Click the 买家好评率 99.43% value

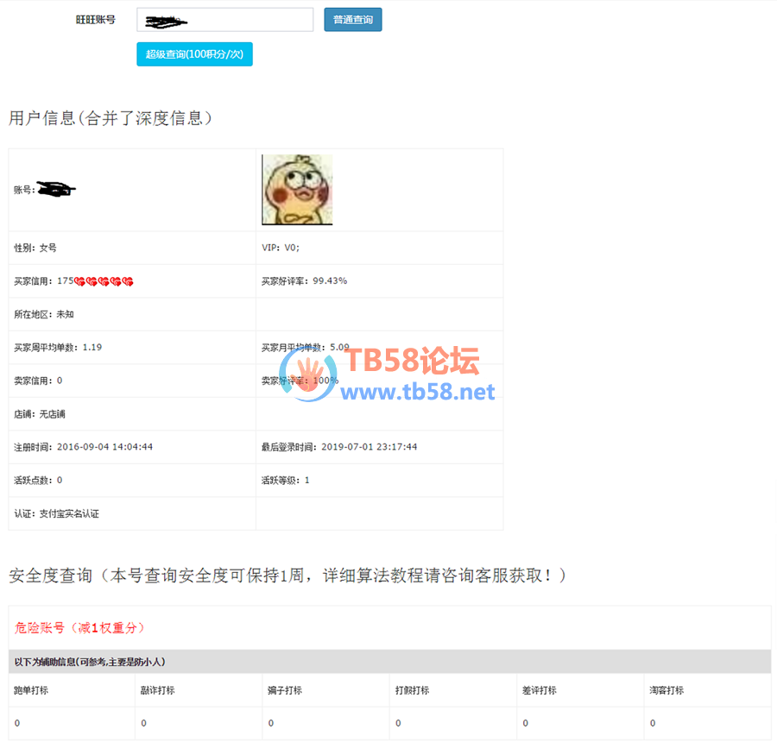tap(330, 281)
